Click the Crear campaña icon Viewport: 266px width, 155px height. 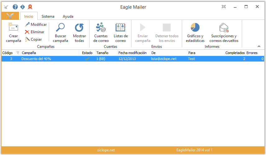click(13, 27)
